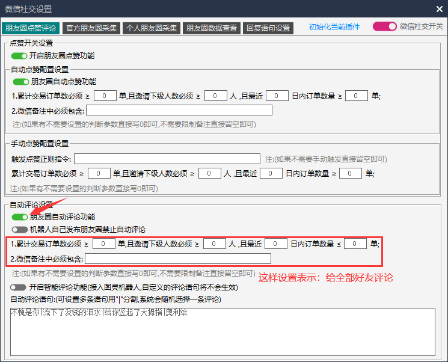
Task: Click 微信备注中必须包含 field in auto-like section
Action: (179, 110)
